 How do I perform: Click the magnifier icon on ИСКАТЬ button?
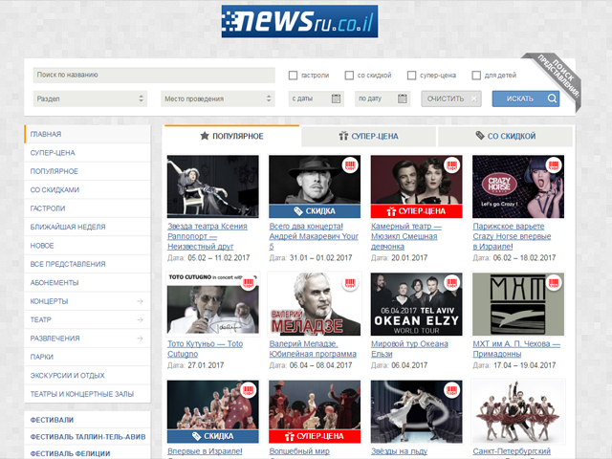click(x=552, y=98)
